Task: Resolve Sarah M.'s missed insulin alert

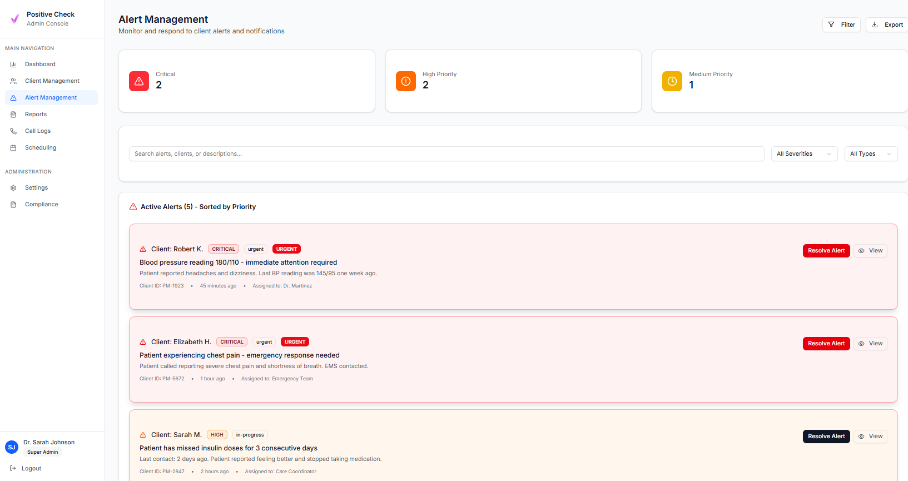Action: [x=826, y=437]
